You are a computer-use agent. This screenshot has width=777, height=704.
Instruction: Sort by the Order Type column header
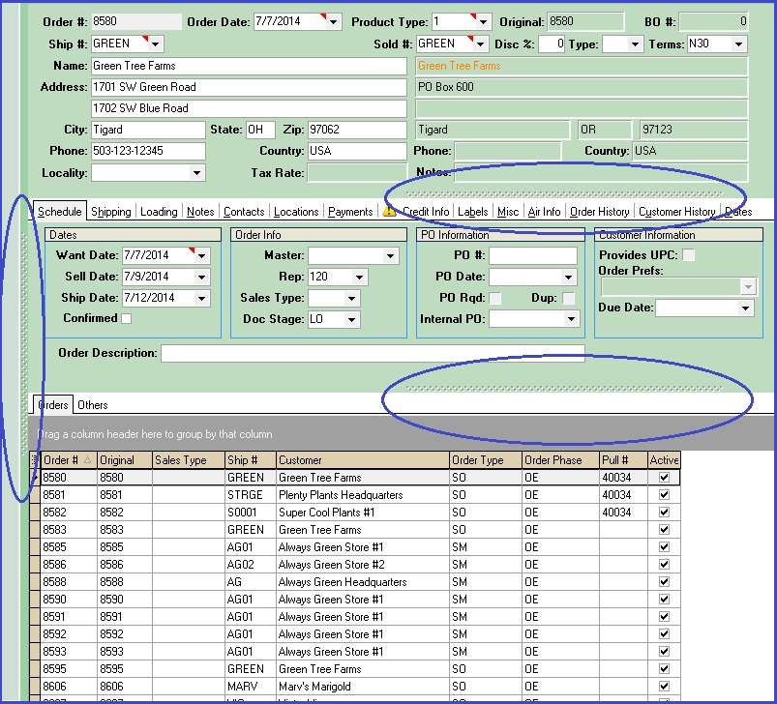[486, 460]
